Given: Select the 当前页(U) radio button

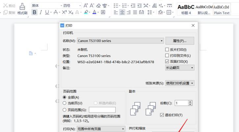Looking at the screenshot, I should (65, 103).
